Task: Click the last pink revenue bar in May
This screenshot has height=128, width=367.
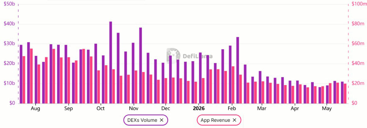Action: 345,94
